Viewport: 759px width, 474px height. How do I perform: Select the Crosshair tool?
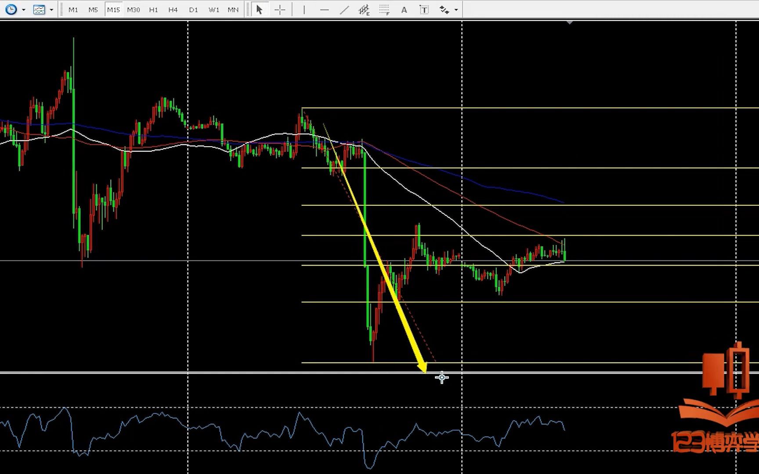280,10
